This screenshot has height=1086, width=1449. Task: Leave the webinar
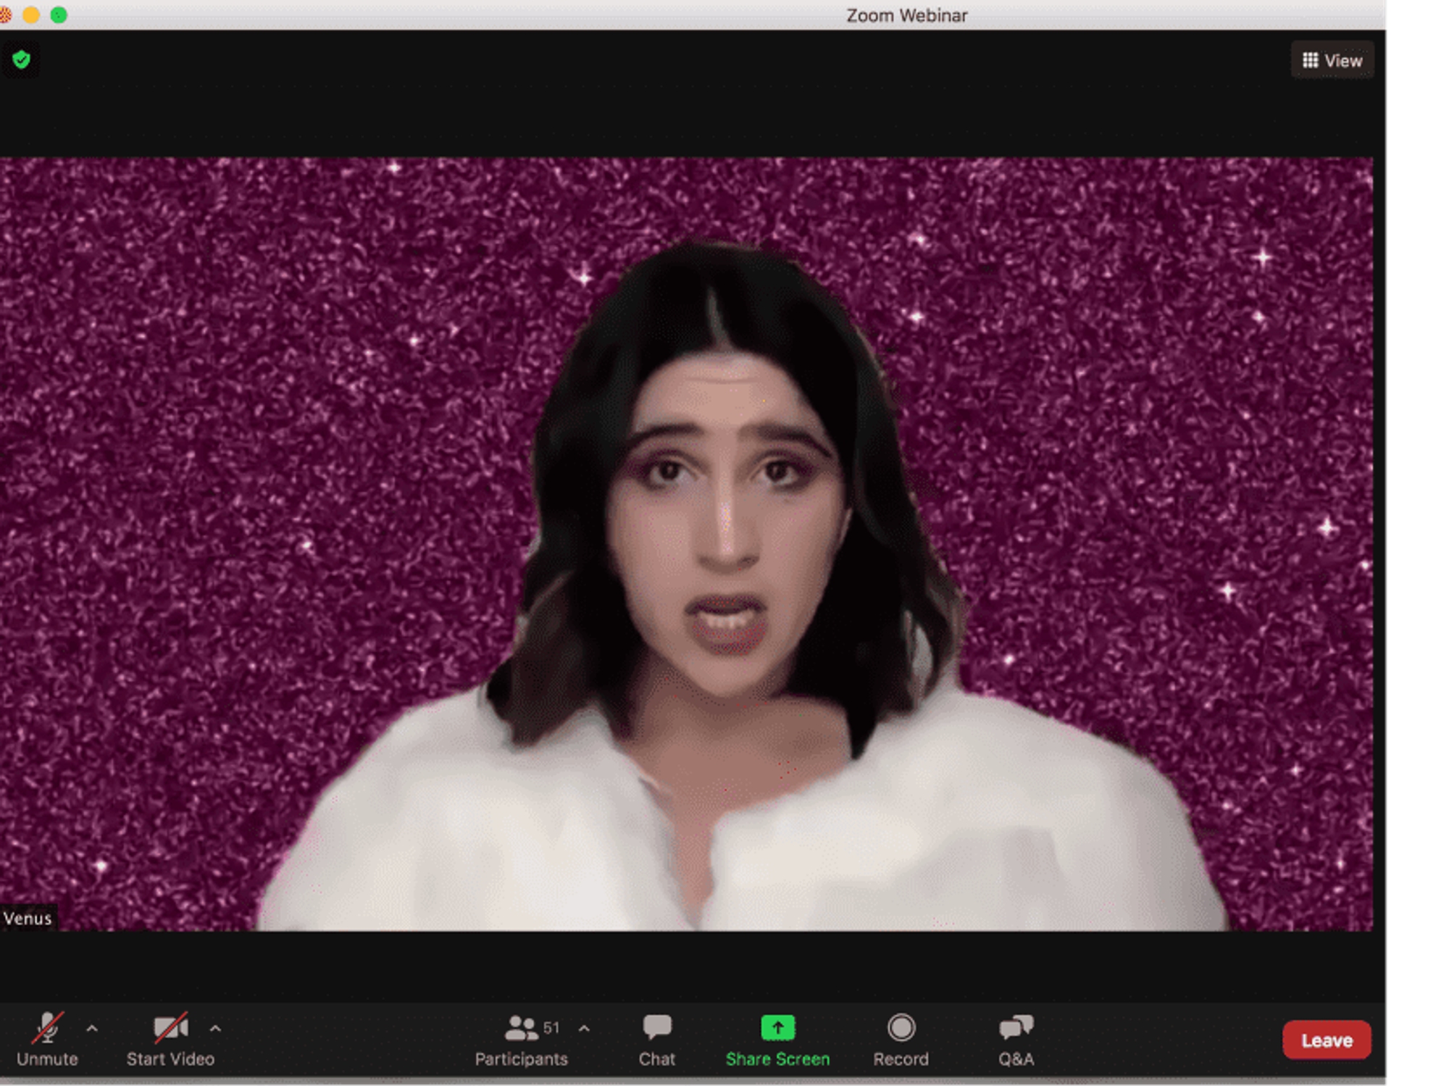pos(1326,1040)
